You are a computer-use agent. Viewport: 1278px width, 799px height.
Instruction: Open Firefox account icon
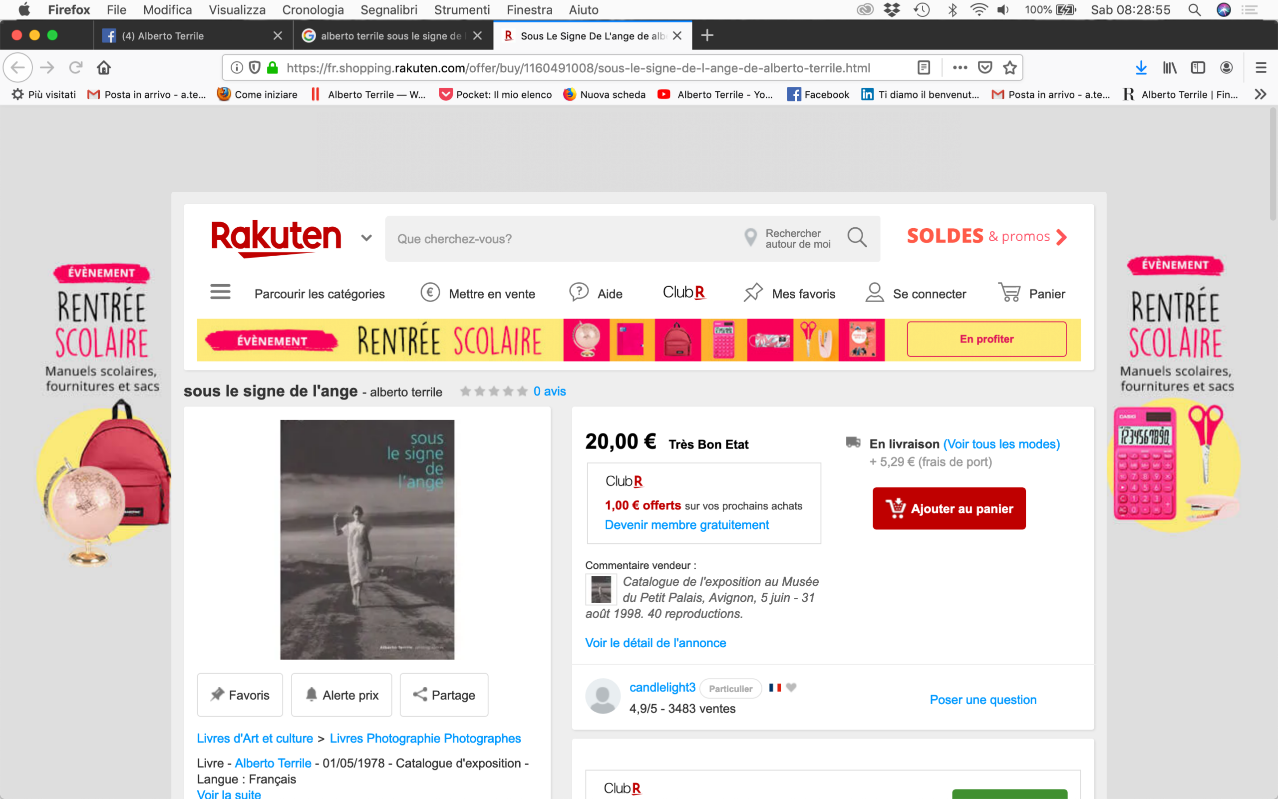pyautogui.click(x=1226, y=67)
